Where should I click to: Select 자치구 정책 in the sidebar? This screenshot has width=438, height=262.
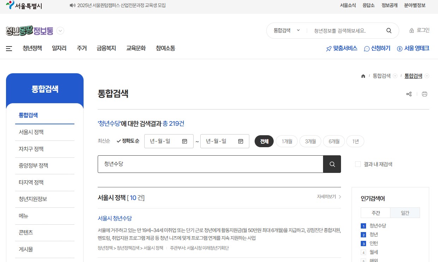click(45, 149)
